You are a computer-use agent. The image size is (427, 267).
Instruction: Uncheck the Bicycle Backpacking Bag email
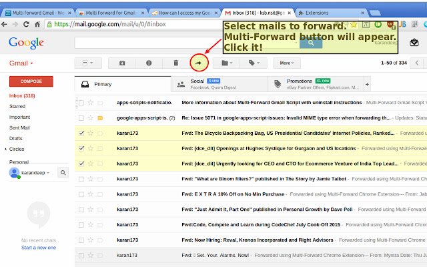(x=81, y=133)
